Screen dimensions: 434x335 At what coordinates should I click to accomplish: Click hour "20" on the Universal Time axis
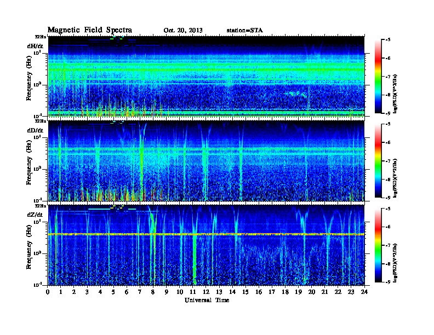pyautogui.click(x=312, y=292)
